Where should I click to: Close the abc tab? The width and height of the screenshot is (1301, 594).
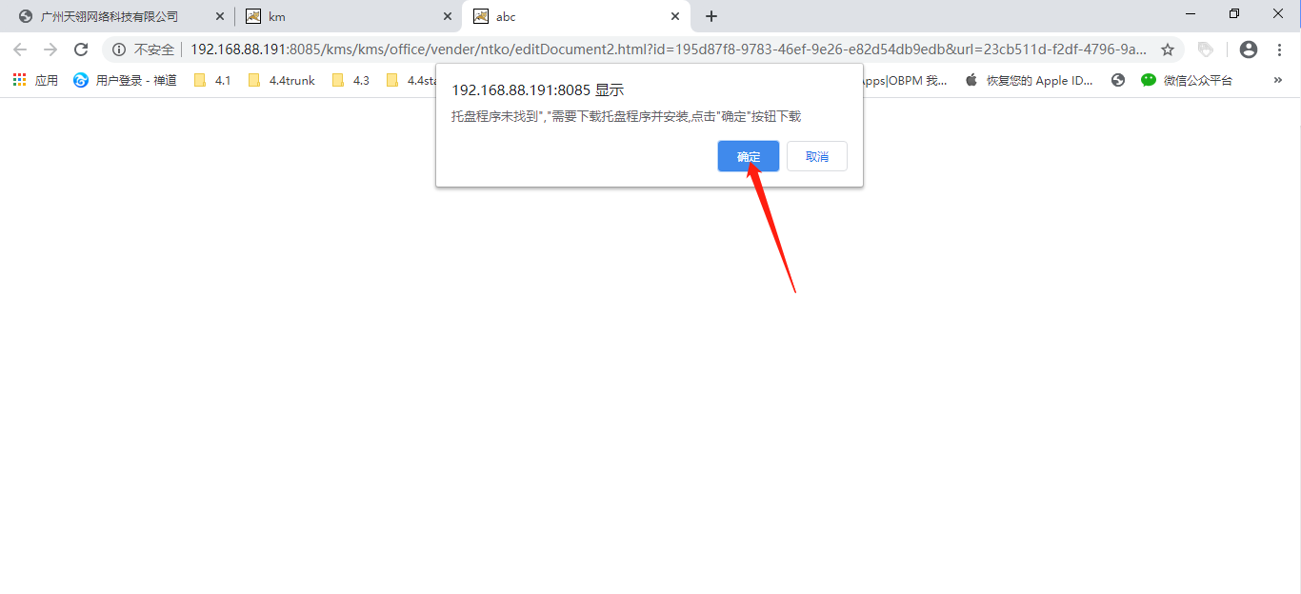pyautogui.click(x=675, y=16)
